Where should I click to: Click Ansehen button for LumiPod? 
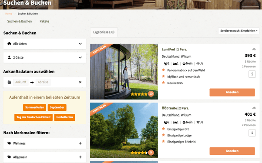coord(232,92)
